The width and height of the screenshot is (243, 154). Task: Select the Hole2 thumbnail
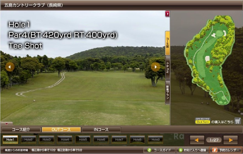(x=28, y=140)
